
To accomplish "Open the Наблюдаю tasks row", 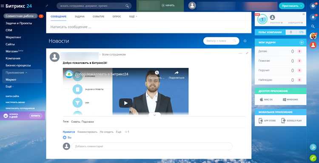I will (x=280, y=80).
